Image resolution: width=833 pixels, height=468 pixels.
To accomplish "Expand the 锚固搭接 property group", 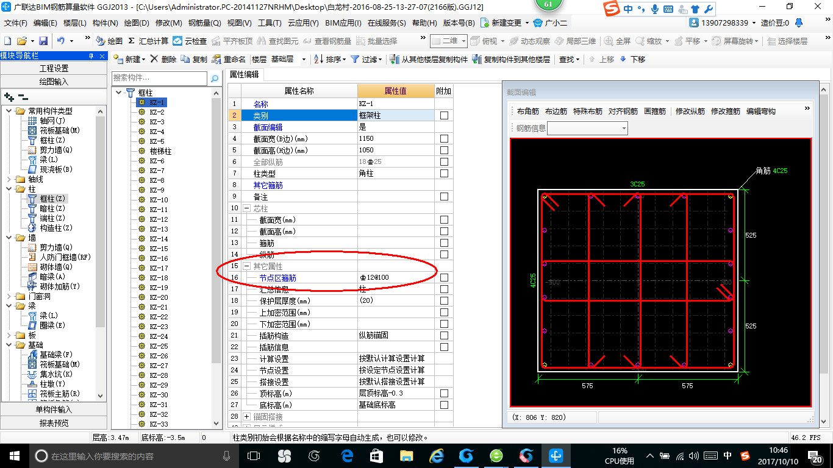I will tap(246, 416).
